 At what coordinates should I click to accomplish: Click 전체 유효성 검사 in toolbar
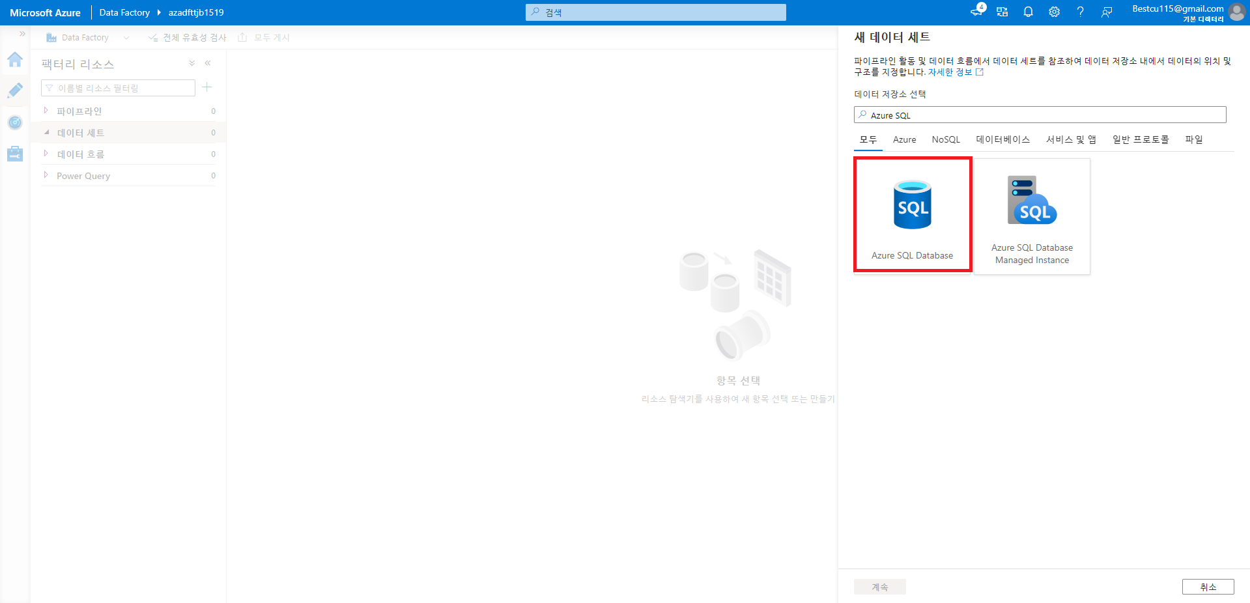pyautogui.click(x=188, y=38)
